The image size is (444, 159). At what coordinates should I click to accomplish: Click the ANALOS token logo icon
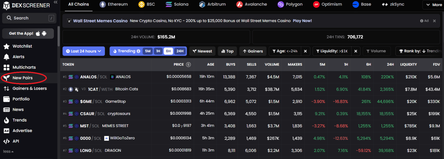(112, 77)
